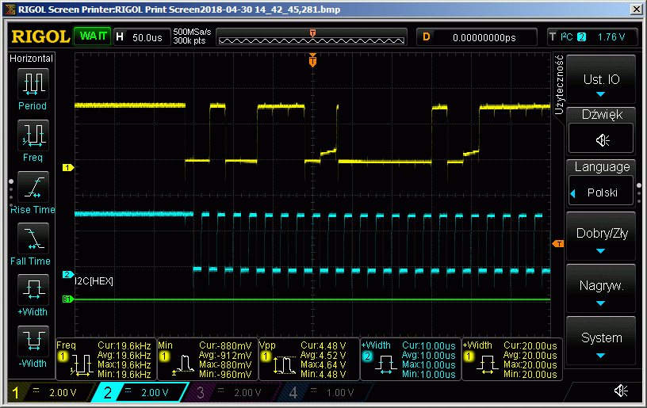The height and width of the screenshot is (408, 647).
Task: Click the yellow channel 1 ground marker
Action: point(67,168)
